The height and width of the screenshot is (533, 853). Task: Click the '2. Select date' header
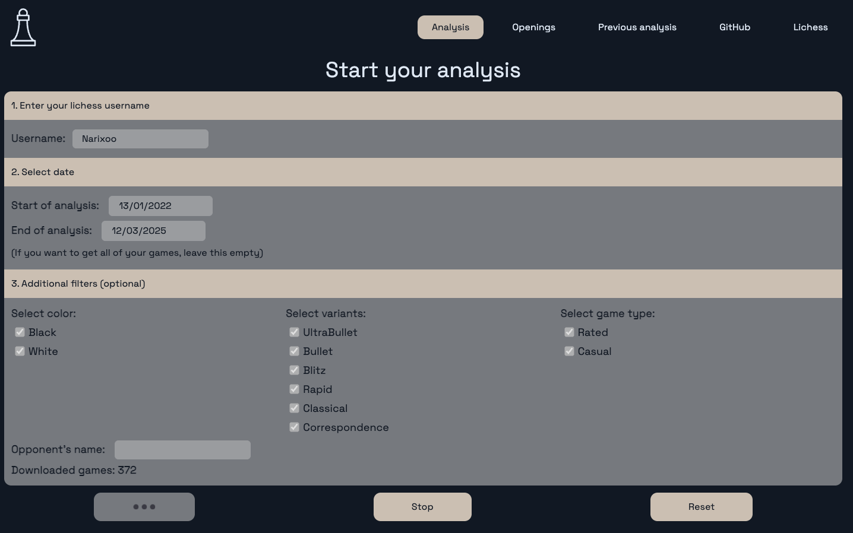[423, 172]
